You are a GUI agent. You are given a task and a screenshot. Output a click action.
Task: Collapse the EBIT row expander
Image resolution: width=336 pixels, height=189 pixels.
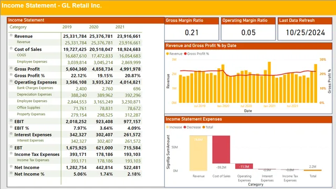click(x=11, y=121)
